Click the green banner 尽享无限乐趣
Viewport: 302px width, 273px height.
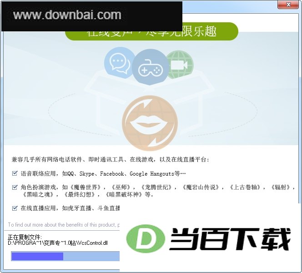coord(151,31)
